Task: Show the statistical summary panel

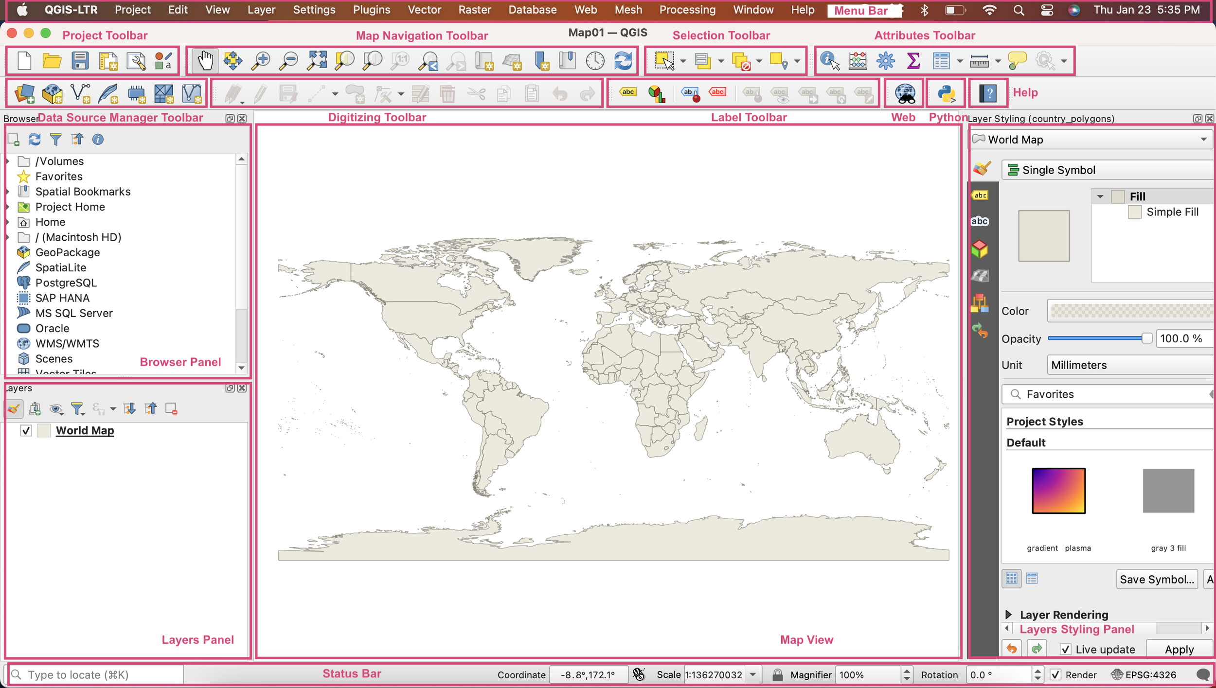Action: tap(913, 60)
